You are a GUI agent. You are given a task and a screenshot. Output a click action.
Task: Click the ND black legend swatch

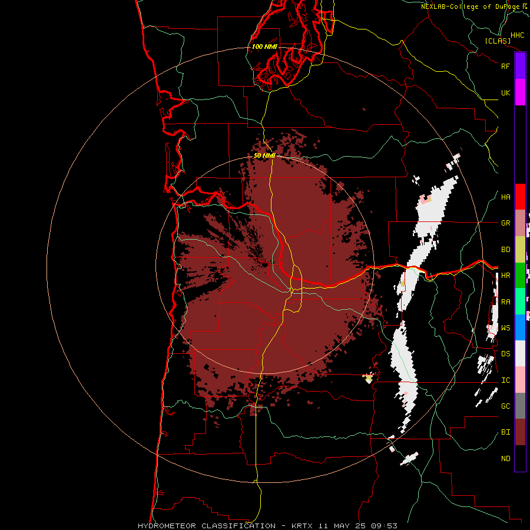coord(520,458)
